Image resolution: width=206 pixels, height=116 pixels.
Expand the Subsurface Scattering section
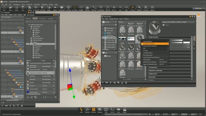[x=170, y=71]
